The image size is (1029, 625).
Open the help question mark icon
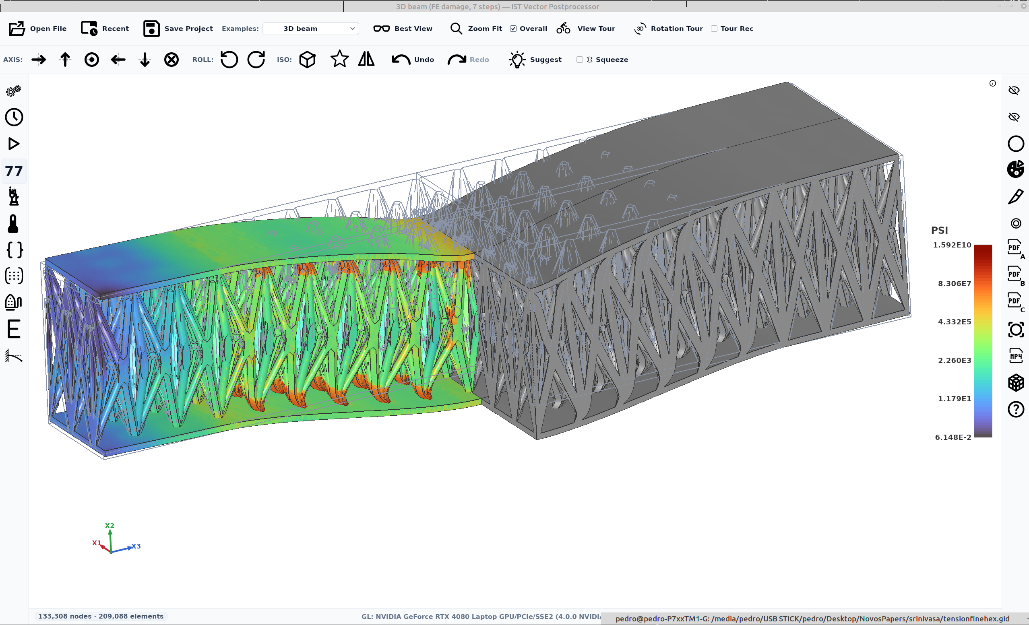coord(1016,409)
